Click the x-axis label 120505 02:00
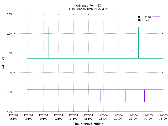Screen dimensions: 168x126 [163, 117]
